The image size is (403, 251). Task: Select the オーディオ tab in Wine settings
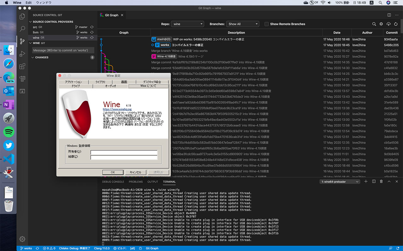coord(111,86)
